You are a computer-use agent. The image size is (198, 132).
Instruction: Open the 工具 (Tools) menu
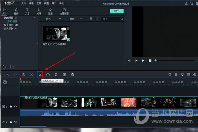pyautogui.click(x=39, y=3)
